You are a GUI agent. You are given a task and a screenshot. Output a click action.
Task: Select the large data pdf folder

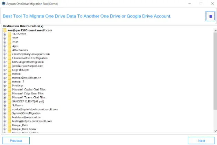(x=21, y=70)
